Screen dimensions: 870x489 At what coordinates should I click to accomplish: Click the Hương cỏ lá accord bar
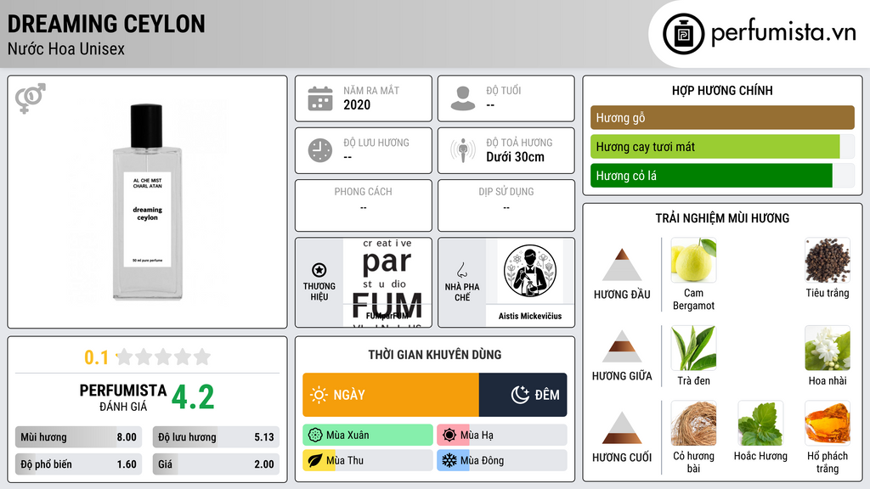722,176
